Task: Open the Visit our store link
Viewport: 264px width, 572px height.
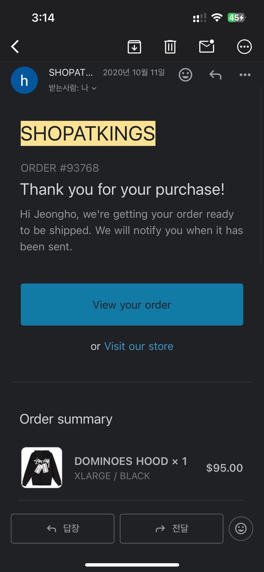Action: (x=139, y=346)
